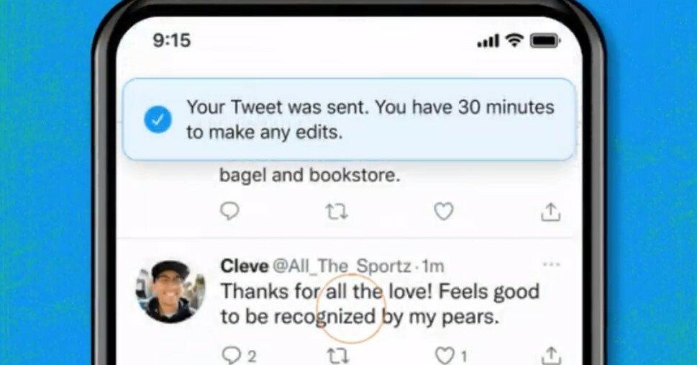Reply to the bagel and bookstore tweet
Image resolution: width=697 pixels, height=365 pixels.
pos(229,212)
